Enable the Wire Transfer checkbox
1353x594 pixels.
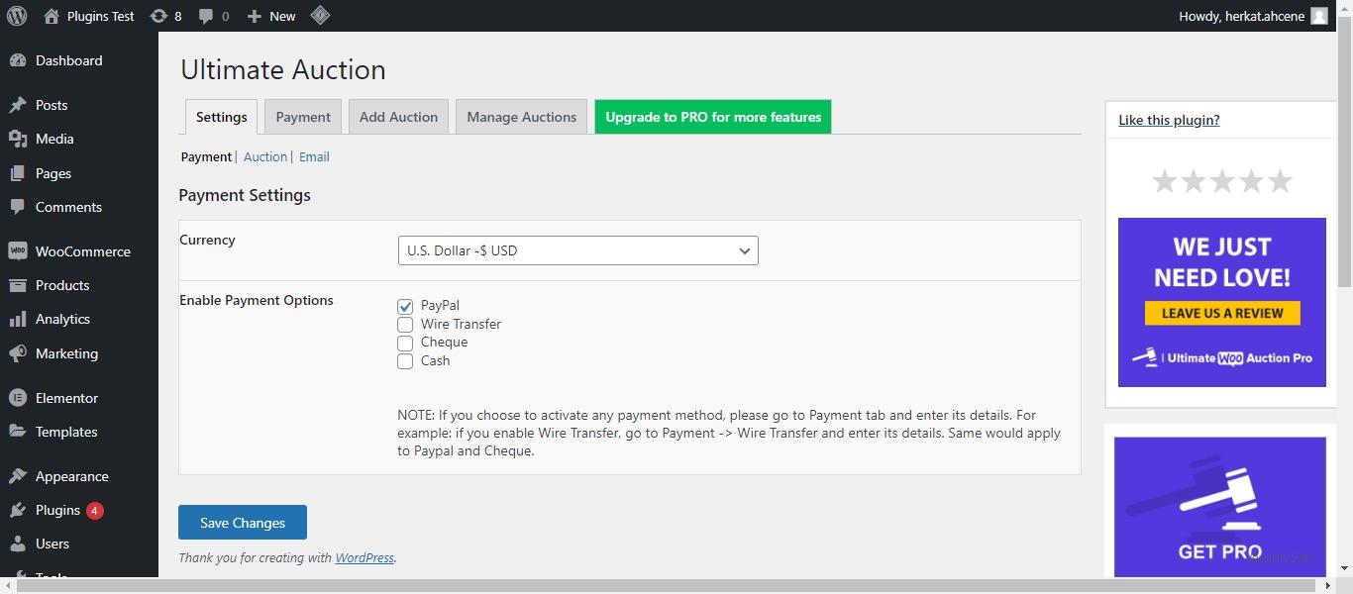(405, 325)
